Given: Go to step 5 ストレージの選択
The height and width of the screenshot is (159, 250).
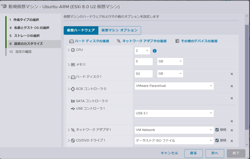Looking at the screenshot, I should 24,36.
